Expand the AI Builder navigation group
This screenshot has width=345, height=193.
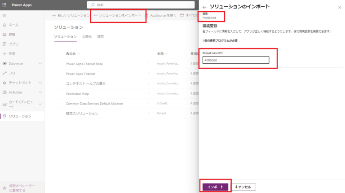pos(40,92)
